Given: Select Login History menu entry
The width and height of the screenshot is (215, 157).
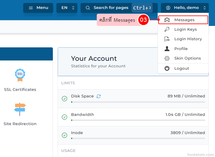Looking at the screenshot, I should pos(188,39).
